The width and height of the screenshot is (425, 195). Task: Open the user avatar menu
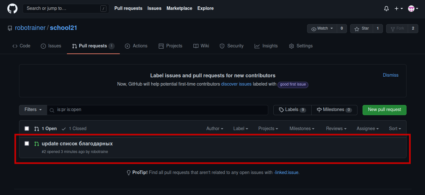(x=413, y=9)
